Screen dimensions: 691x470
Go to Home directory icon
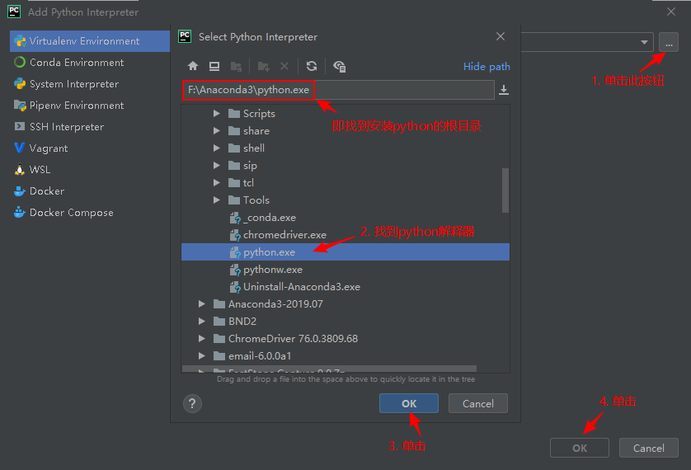pos(193,66)
